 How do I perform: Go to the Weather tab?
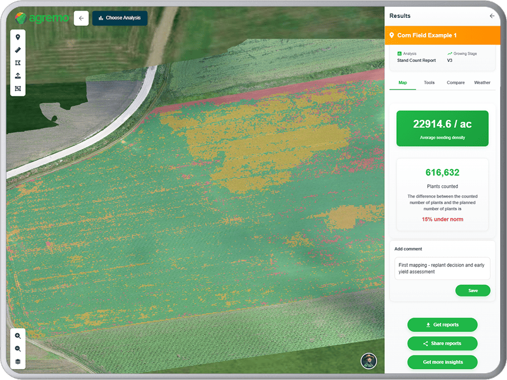482,83
